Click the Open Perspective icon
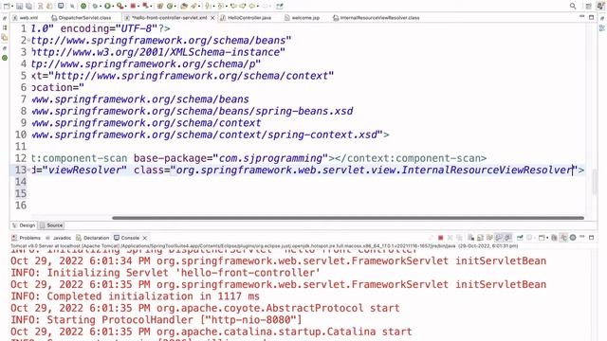This screenshot has height=341, width=607. point(588,7)
